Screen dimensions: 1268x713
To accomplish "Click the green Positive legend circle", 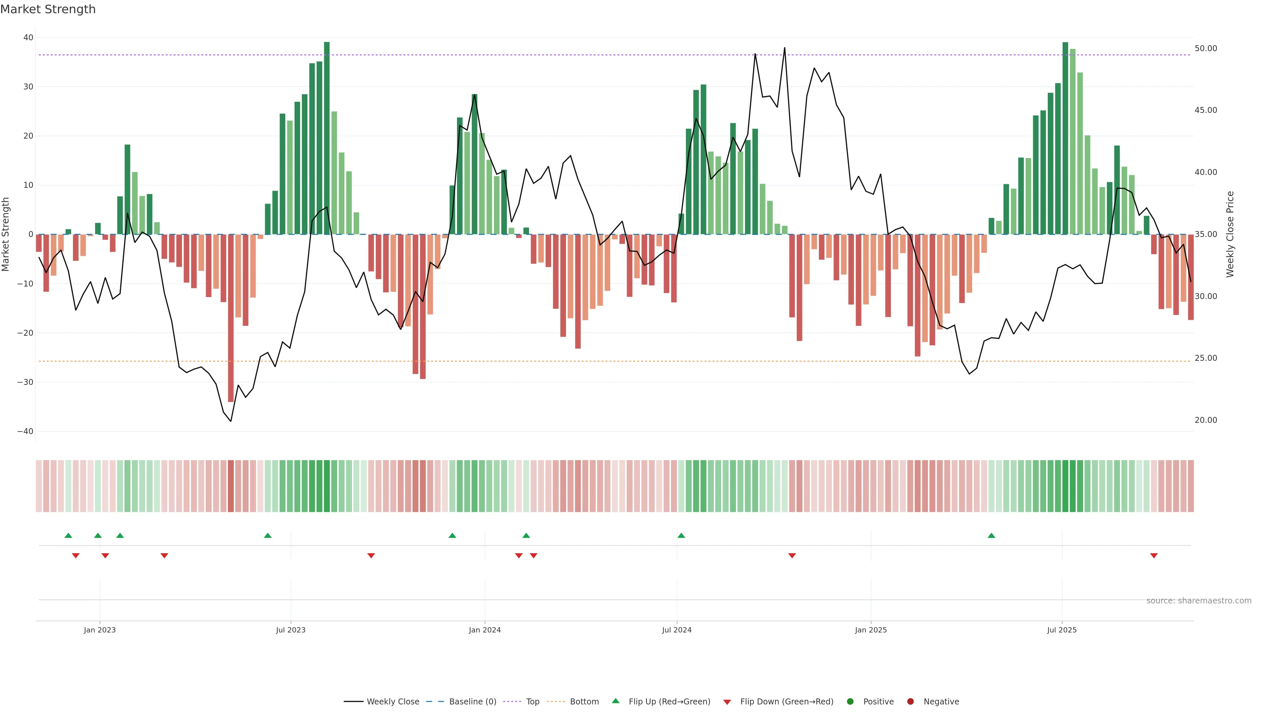I will click(850, 701).
